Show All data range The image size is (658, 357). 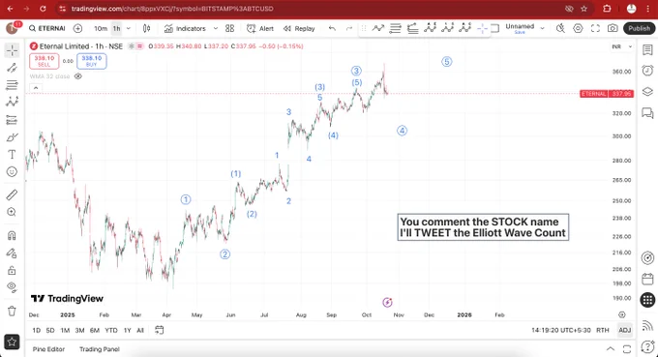[x=140, y=330]
